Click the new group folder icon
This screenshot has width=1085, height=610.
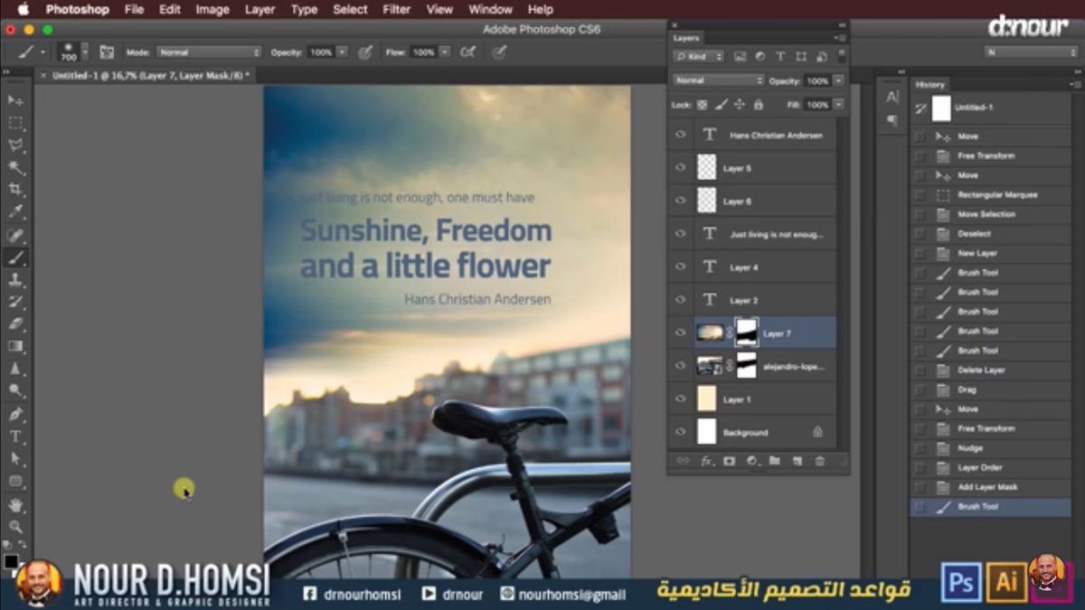click(x=775, y=461)
